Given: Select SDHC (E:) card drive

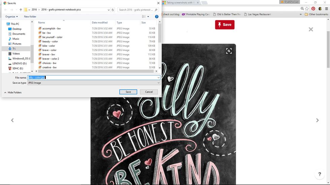Looking at the screenshot, I should [x=18, y=68].
